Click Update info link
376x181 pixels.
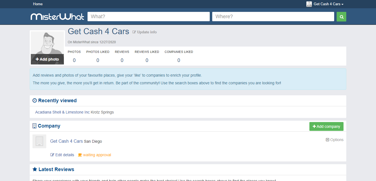point(145,32)
